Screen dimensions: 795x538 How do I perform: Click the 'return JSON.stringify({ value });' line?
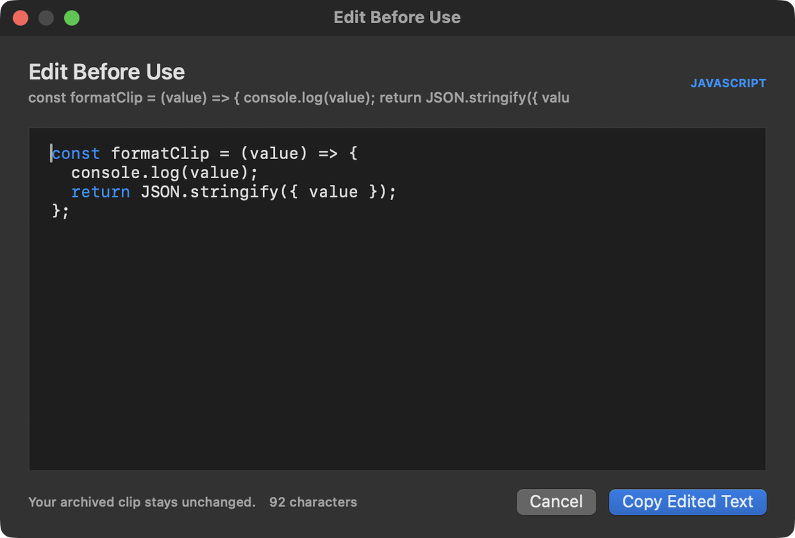pos(233,192)
